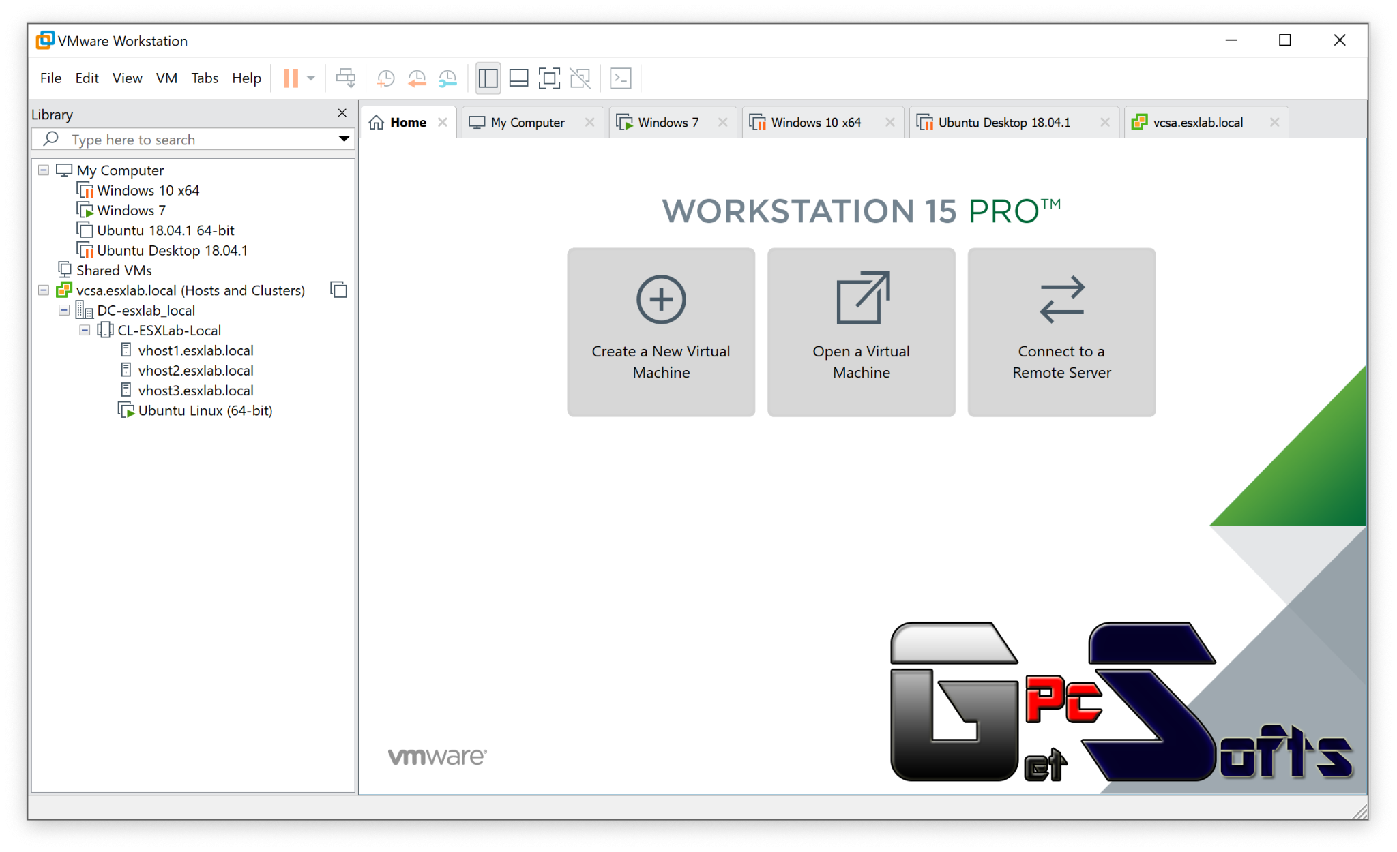Collapse the My Computer tree node

coord(44,170)
